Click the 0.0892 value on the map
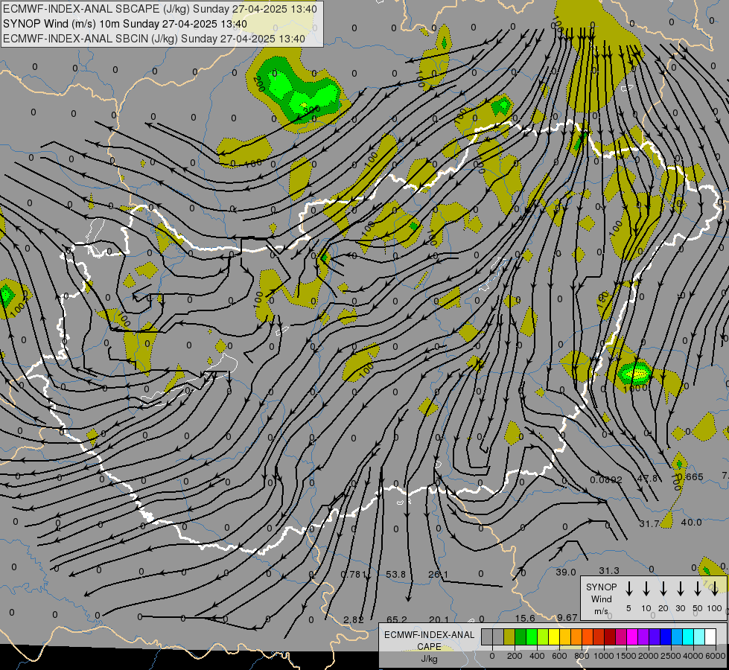Viewport: 729px width, 670px height. [x=606, y=480]
